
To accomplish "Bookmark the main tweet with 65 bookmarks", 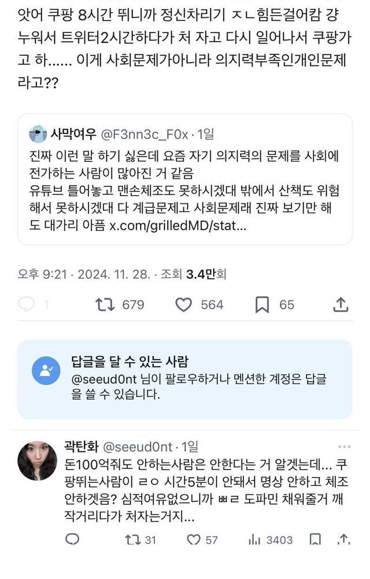I will coord(262,304).
